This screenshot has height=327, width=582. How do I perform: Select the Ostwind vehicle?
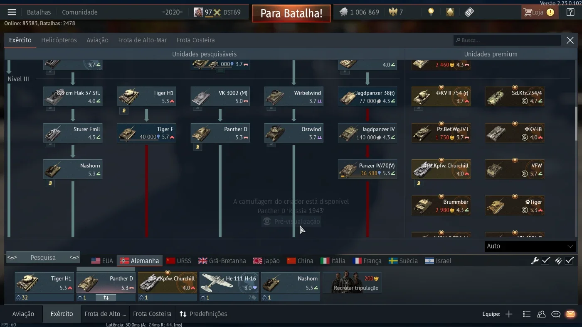pyautogui.click(x=294, y=133)
